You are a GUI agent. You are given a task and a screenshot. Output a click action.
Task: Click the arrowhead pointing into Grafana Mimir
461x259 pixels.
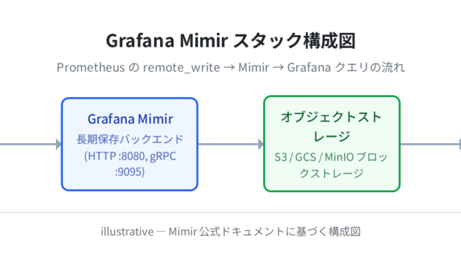tap(59, 144)
